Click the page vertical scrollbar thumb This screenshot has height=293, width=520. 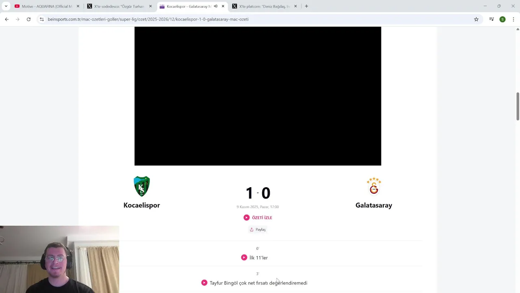518,106
